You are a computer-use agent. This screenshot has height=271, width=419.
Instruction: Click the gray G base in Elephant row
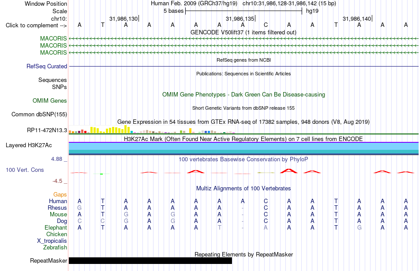pos(359,227)
